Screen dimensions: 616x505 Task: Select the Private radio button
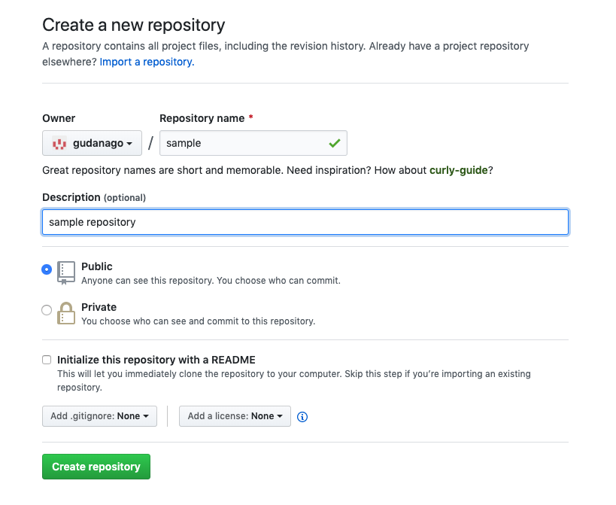47,309
